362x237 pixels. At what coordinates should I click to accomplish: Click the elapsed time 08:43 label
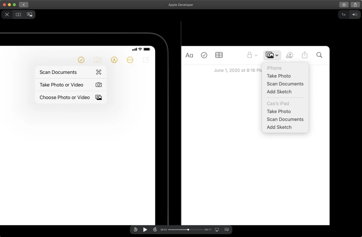point(164,230)
